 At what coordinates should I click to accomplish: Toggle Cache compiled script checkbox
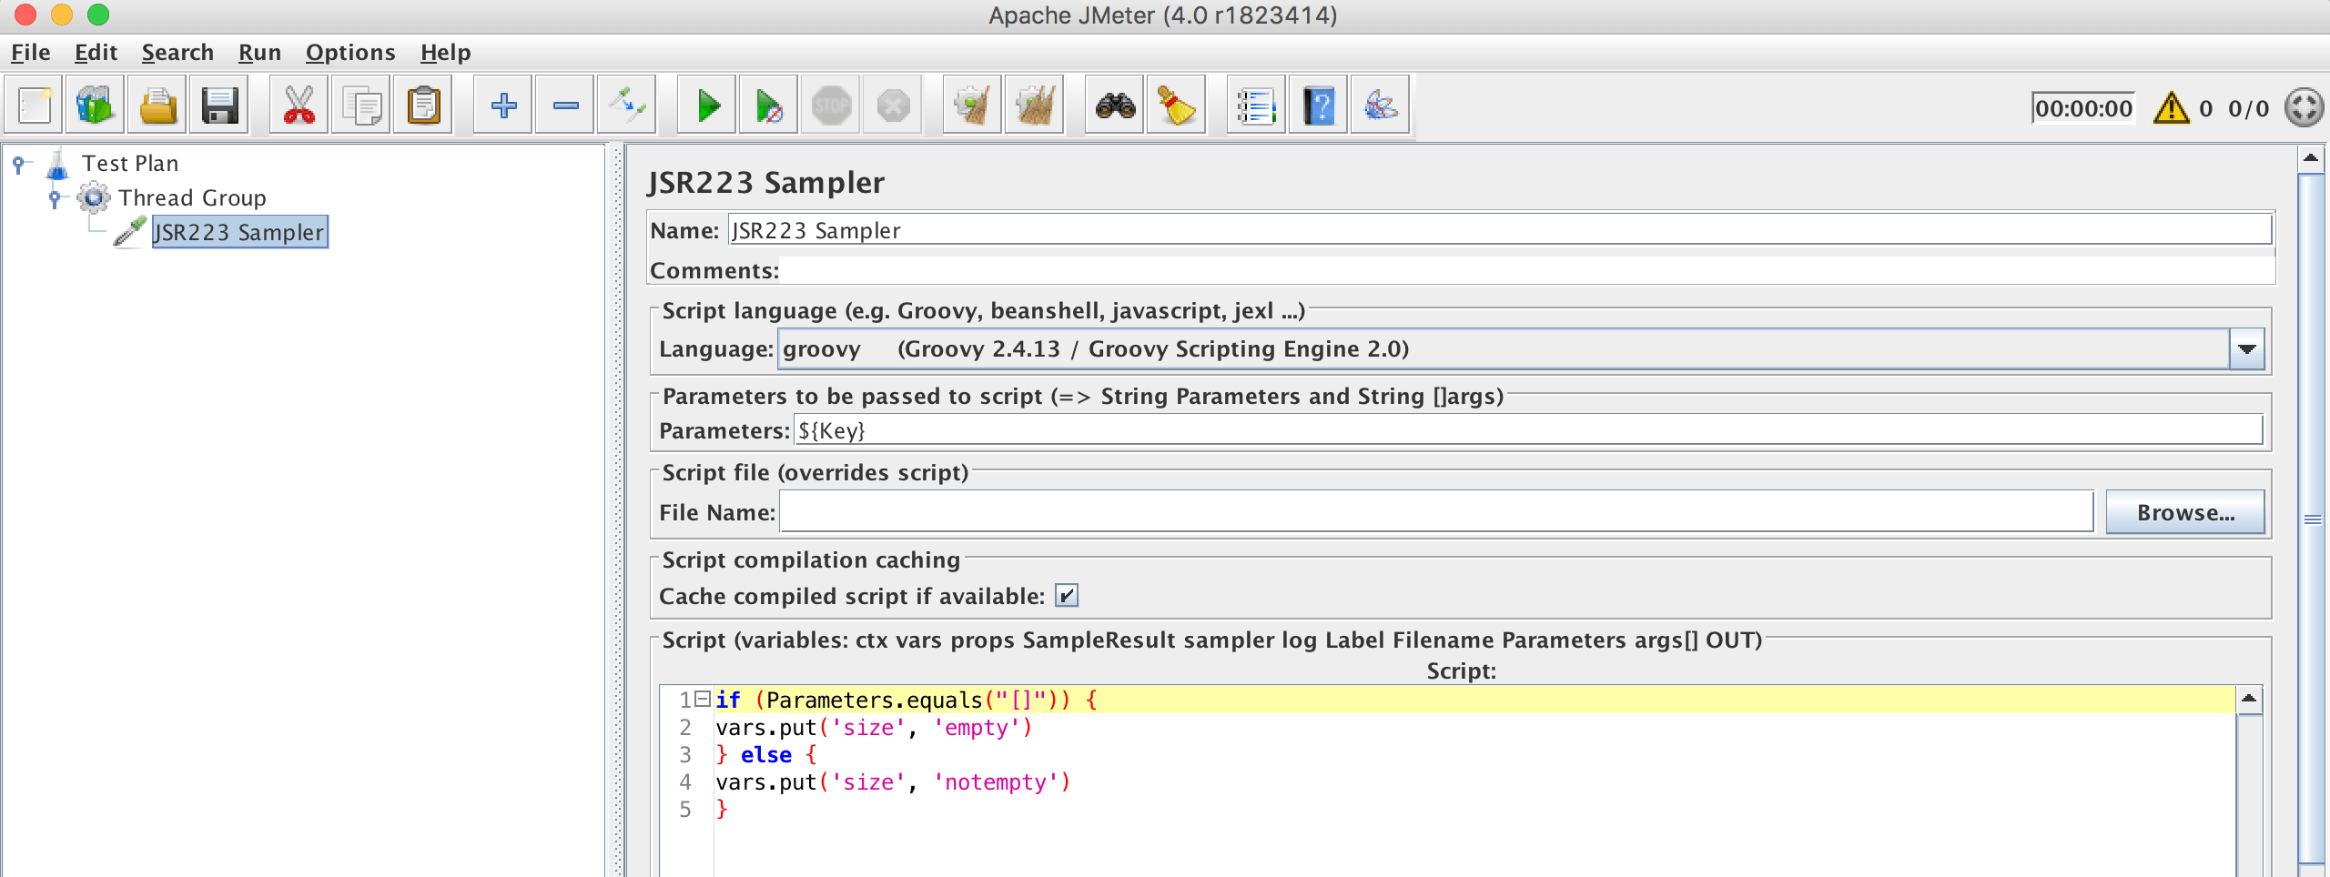[x=1066, y=596]
